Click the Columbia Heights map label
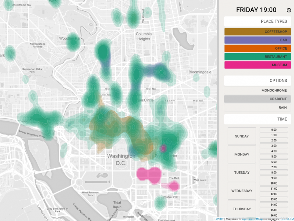 click(144, 37)
